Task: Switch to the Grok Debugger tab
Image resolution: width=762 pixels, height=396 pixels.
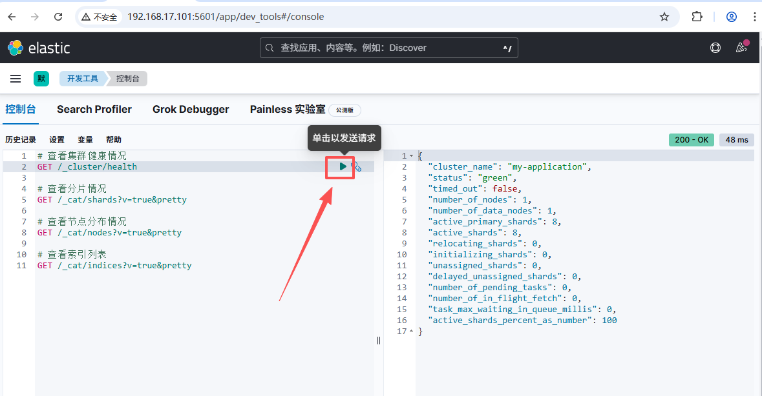Action: coord(191,110)
